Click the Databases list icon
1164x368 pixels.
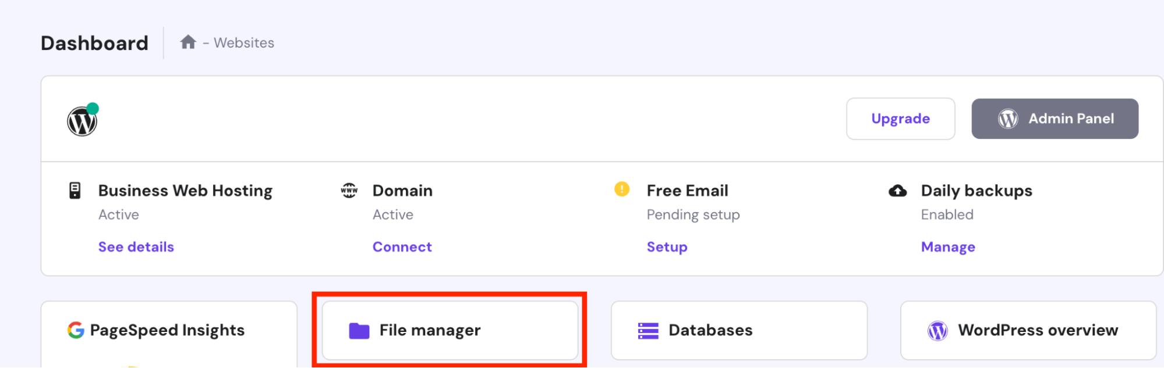tap(648, 331)
